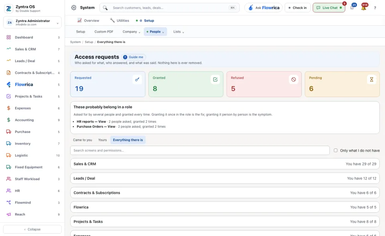The height and width of the screenshot is (236, 385).
Task: Open the Setup item in the sub navigation
Action: [x=81, y=32]
